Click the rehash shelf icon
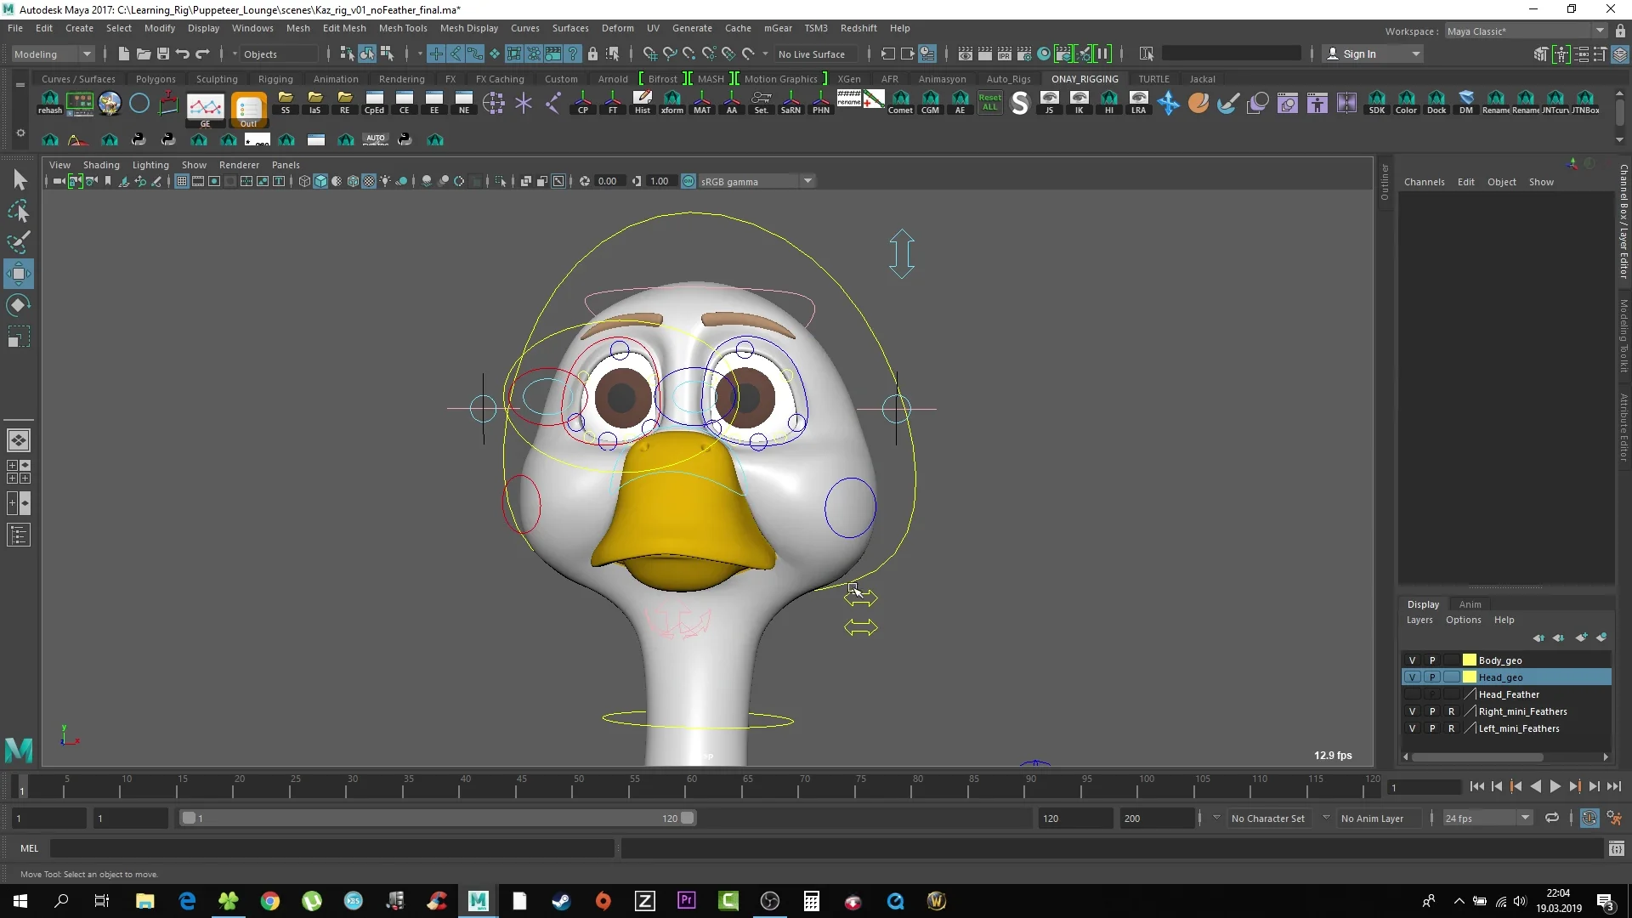 point(50,103)
